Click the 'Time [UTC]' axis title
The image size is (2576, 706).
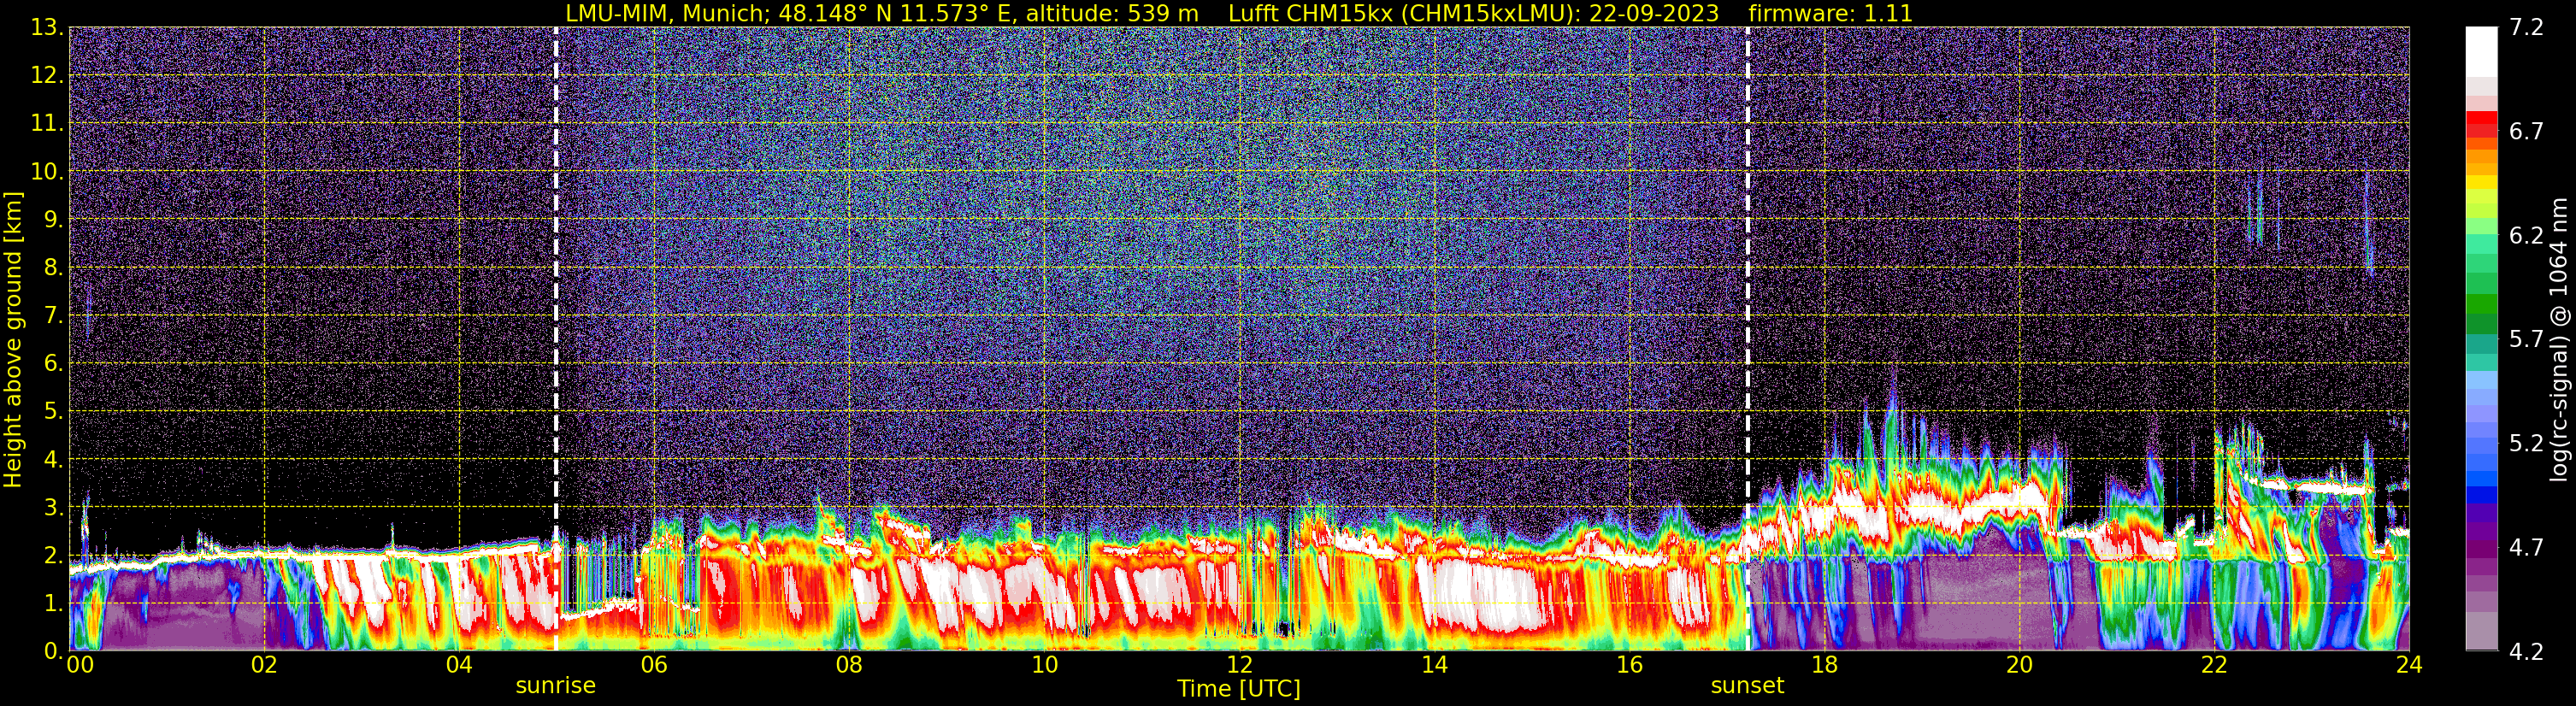click(1239, 689)
